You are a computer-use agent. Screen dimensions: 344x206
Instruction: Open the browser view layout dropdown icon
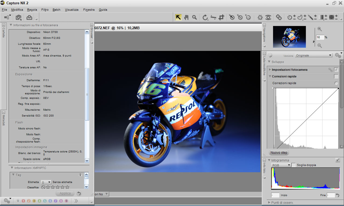pyautogui.click(x=8, y=17)
